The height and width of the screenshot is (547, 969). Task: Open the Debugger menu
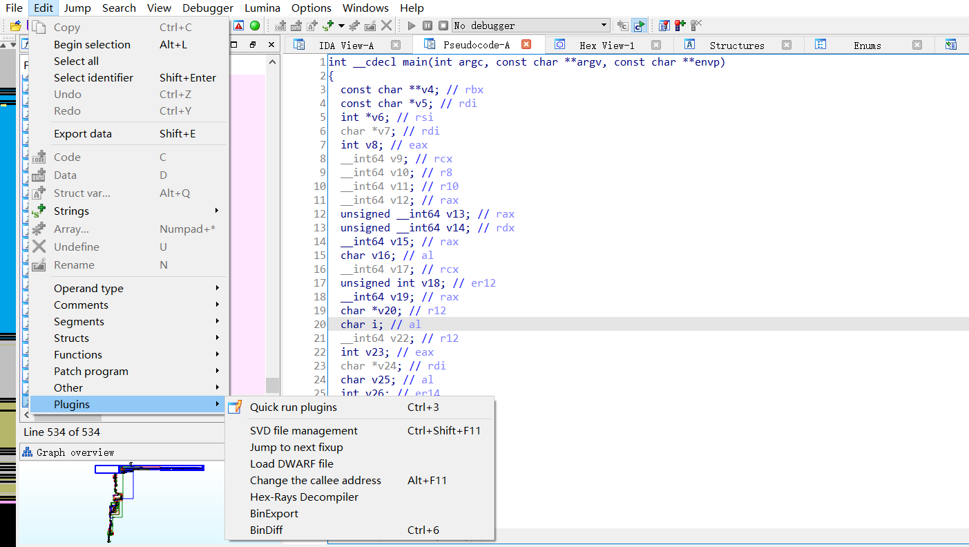coord(208,8)
